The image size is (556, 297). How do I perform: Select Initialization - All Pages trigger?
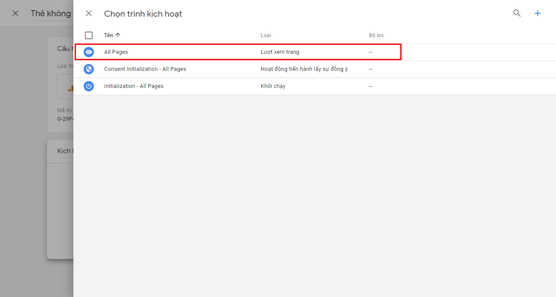pos(134,86)
